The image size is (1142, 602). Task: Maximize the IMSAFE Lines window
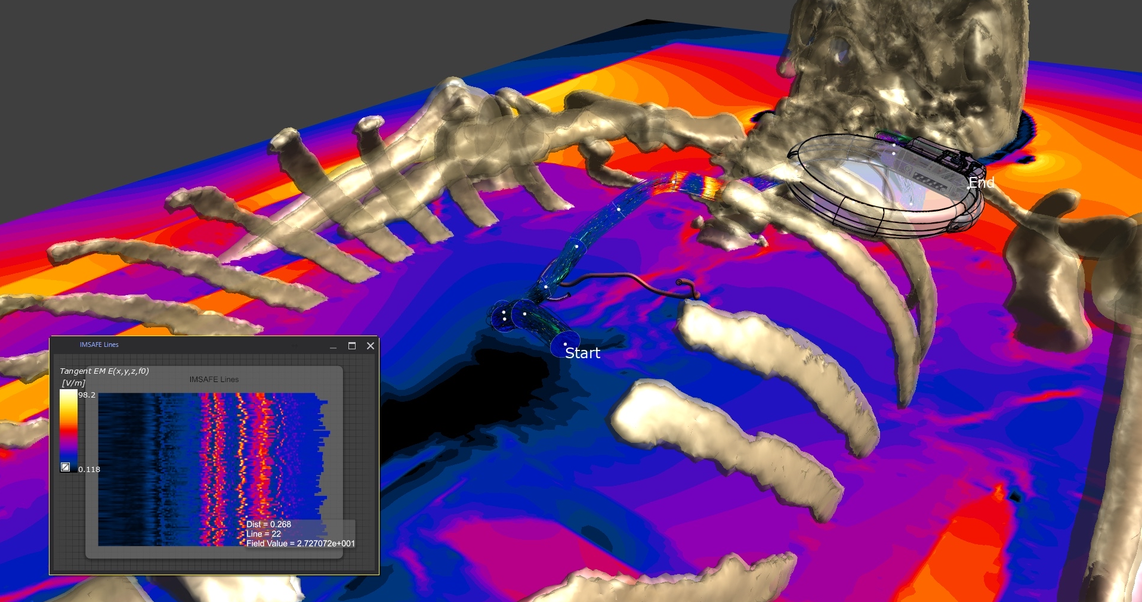(352, 346)
